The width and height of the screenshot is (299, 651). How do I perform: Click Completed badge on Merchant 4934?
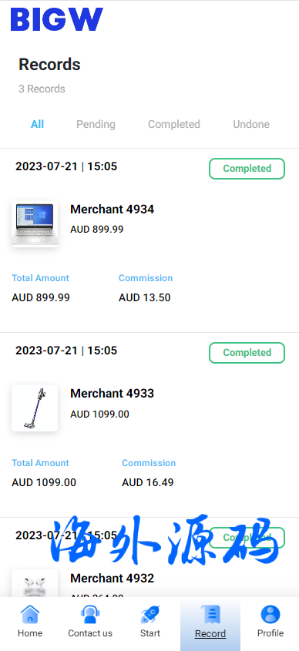247,169
